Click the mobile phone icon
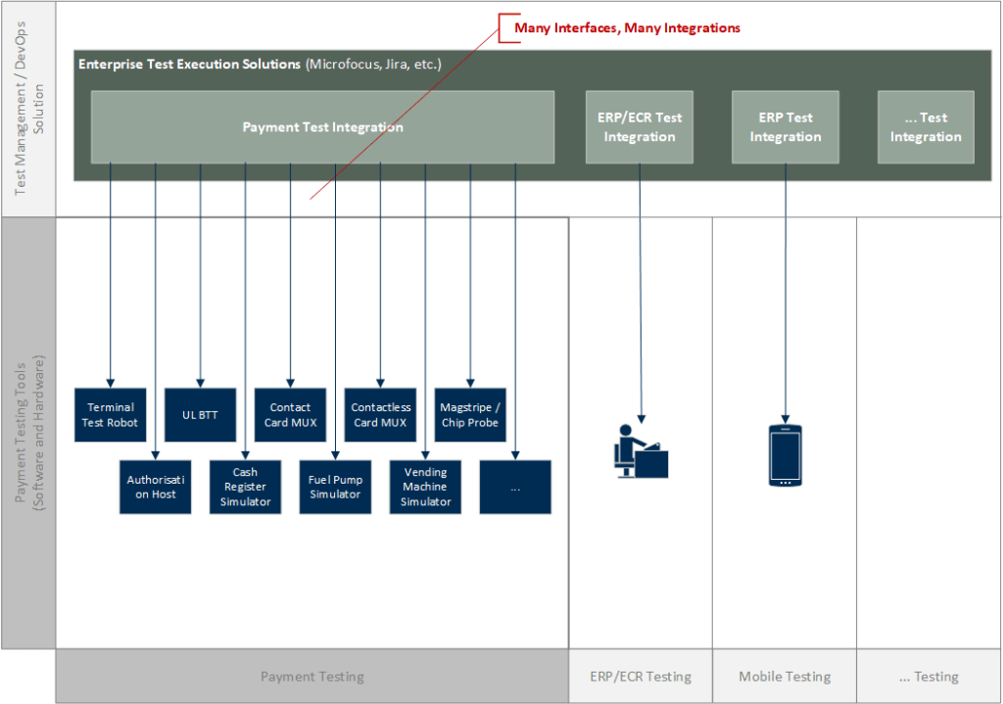1003x704 pixels. coord(785,455)
